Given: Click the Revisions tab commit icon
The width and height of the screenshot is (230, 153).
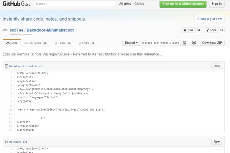Looking at the screenshot, I should (26, 43).
